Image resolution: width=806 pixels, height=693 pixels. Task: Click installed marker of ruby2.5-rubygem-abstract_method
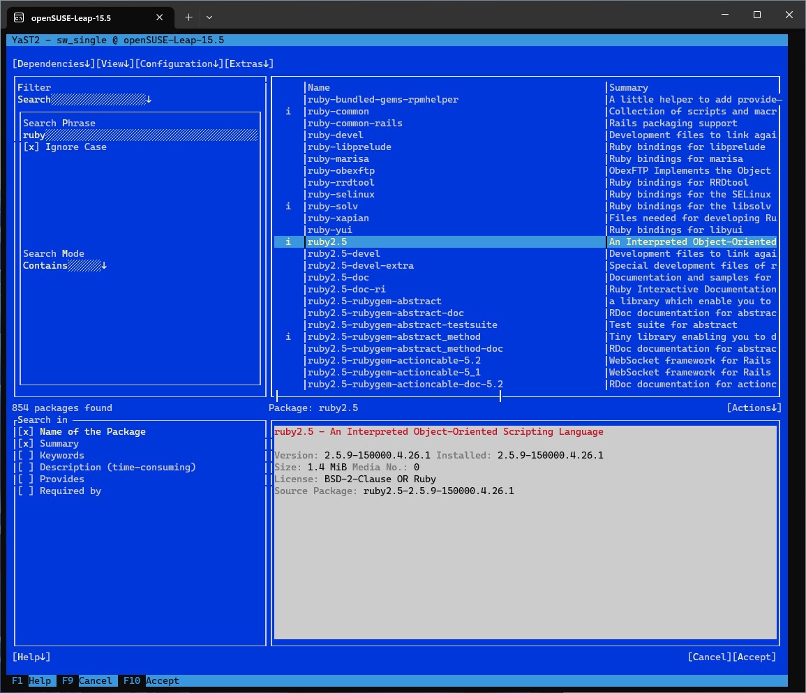[x=288, y=337]
